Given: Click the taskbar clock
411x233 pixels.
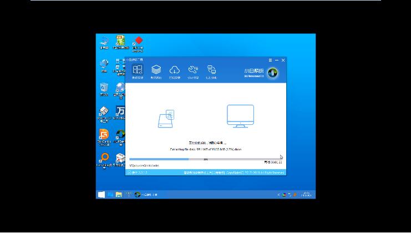Looking at the screenshot, I should tap(307, 195).
